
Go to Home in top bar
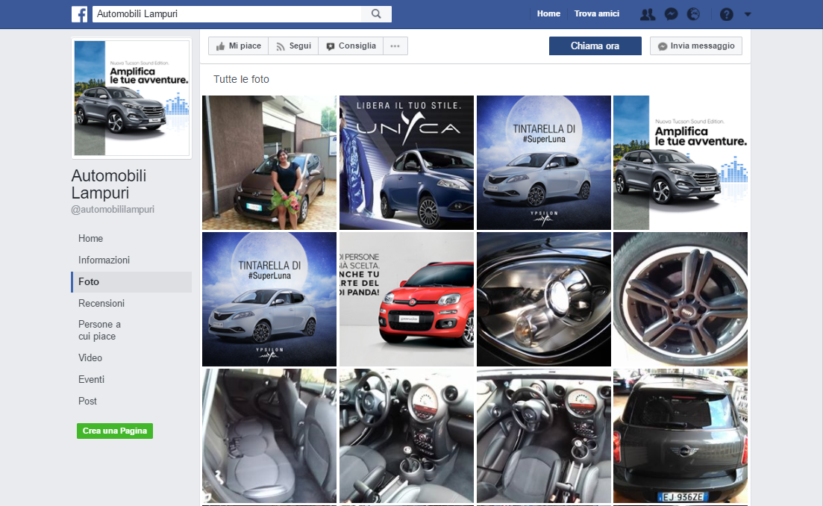[x=548, y=13]
